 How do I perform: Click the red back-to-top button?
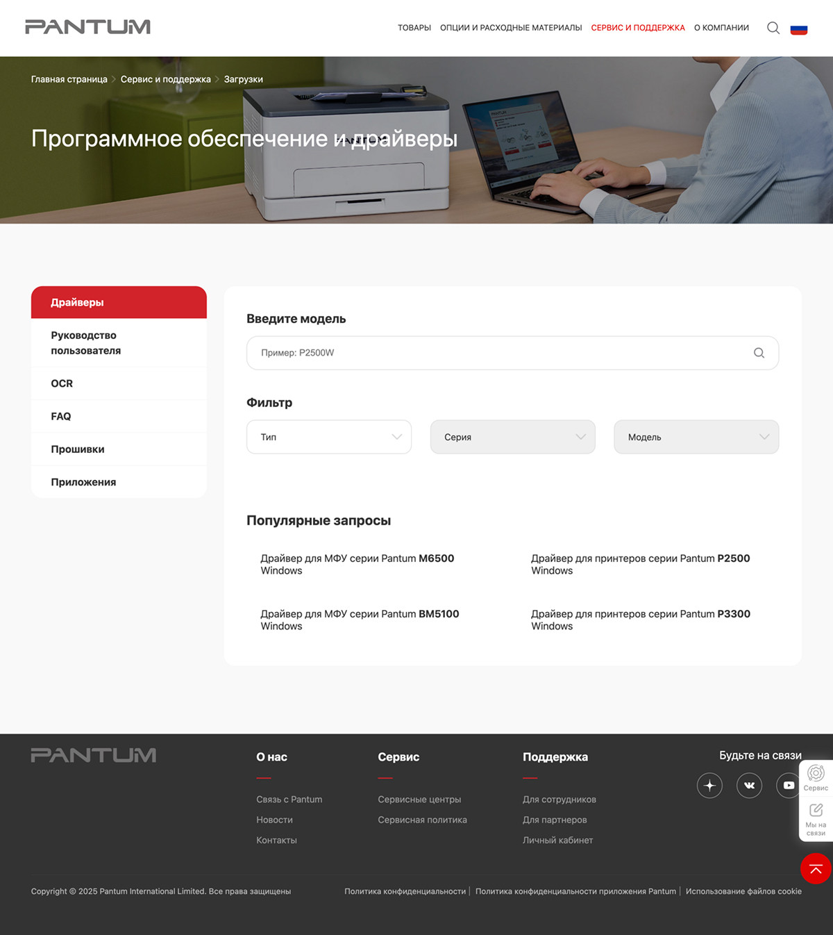[816, 868]
